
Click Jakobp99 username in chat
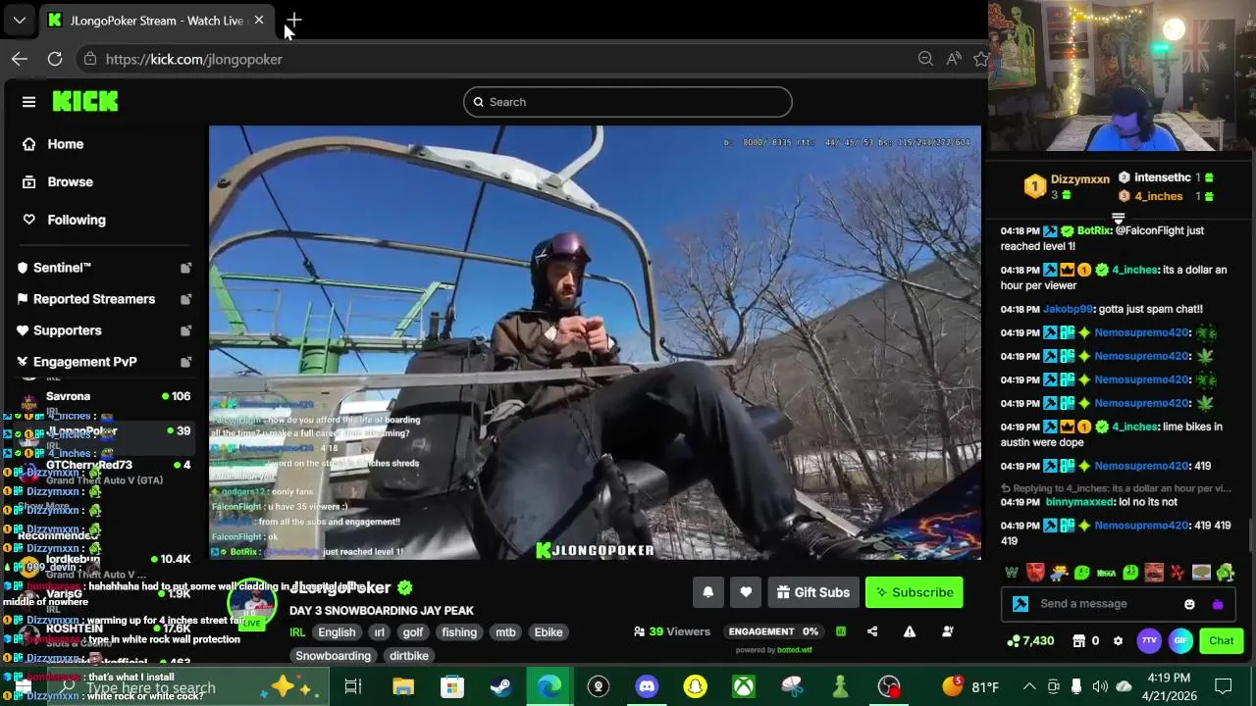pos(1069,309)
